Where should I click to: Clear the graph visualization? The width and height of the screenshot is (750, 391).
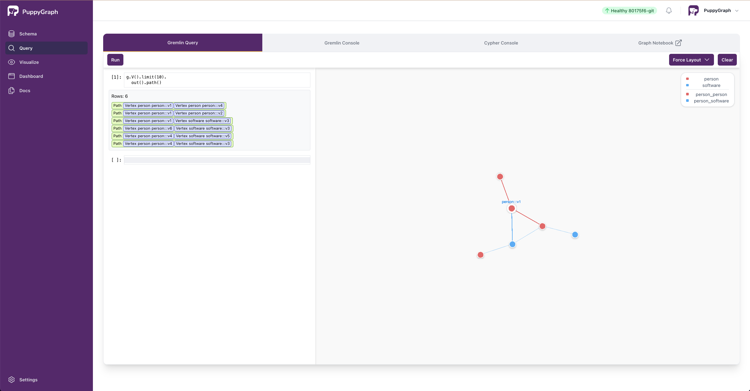coord(727,60)
